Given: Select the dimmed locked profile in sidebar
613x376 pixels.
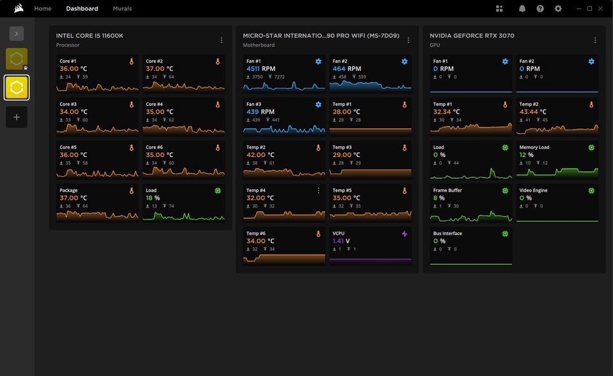Looking at the screenshot, I should (17, 59).
